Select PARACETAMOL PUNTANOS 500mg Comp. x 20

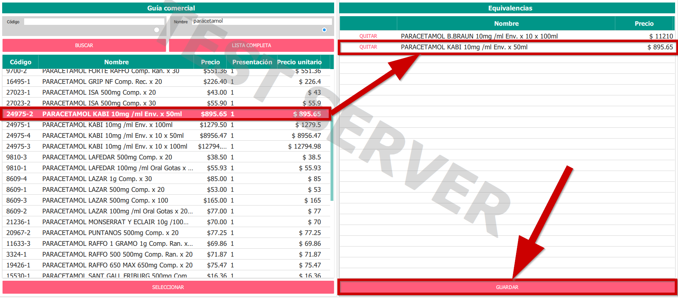tap(110, 233)
